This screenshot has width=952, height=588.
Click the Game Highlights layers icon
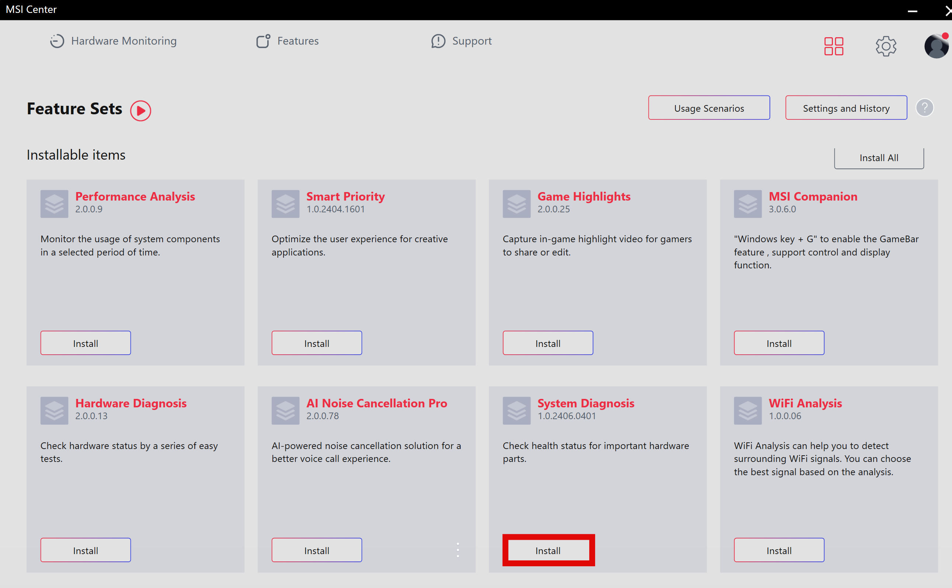[517, 204]
